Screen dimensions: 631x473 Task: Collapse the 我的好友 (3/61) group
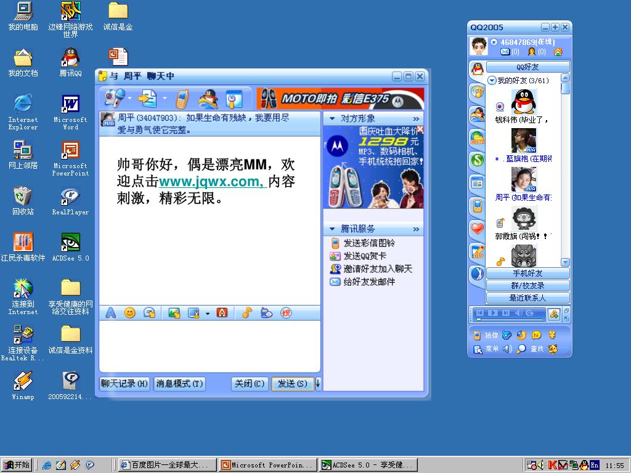[x=492, y=81]
